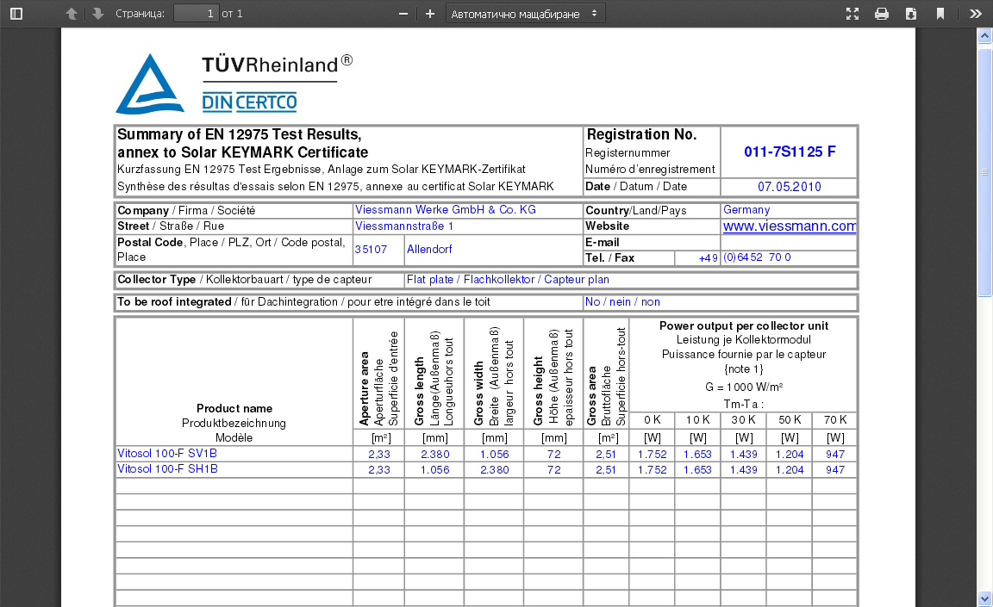Click the scrollbar up arrow
Screen dimensions: 993x607
(x=984, y=34)
